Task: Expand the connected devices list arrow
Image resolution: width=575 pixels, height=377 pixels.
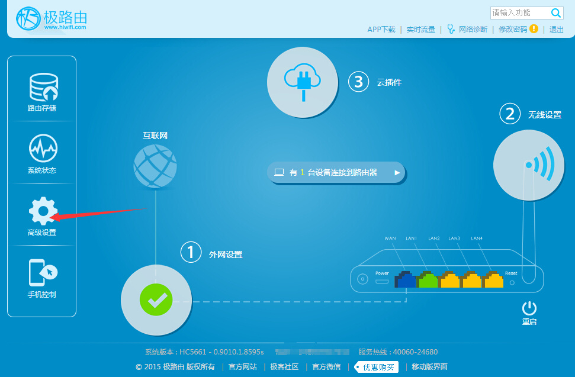Action: click(x=397, y=173)
